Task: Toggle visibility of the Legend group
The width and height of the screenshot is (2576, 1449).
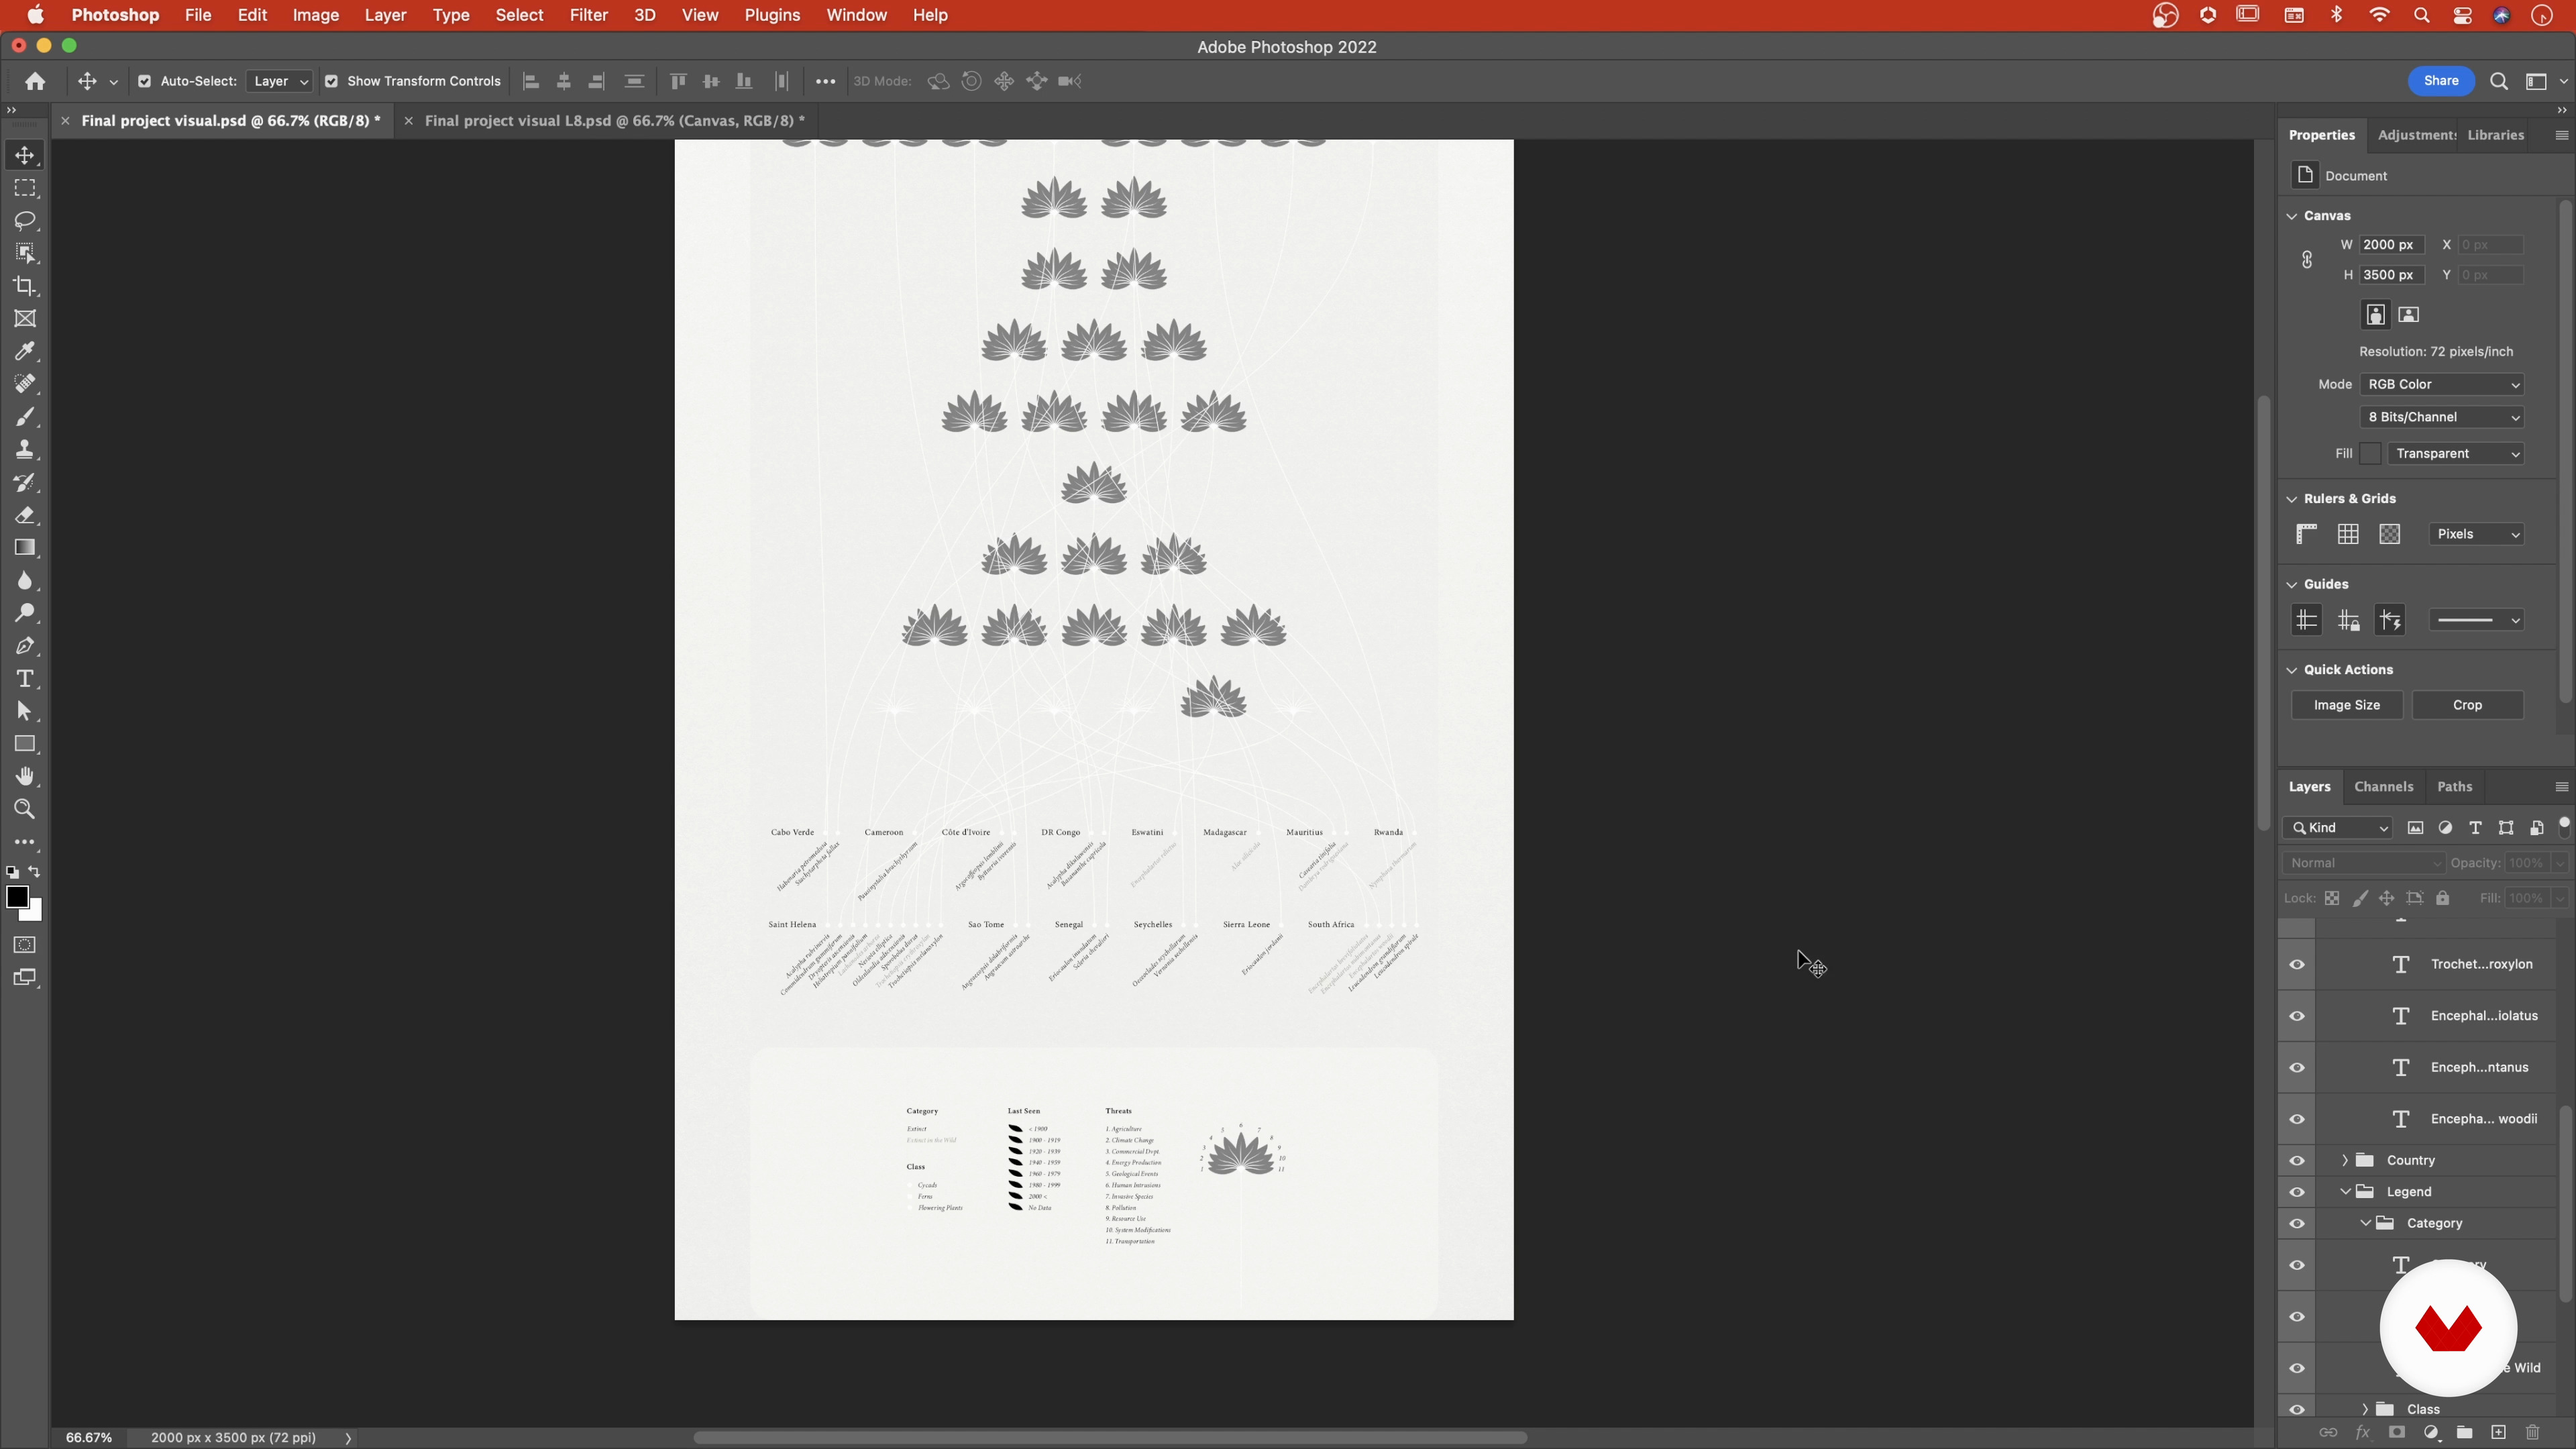Action: (2297, 1192)
